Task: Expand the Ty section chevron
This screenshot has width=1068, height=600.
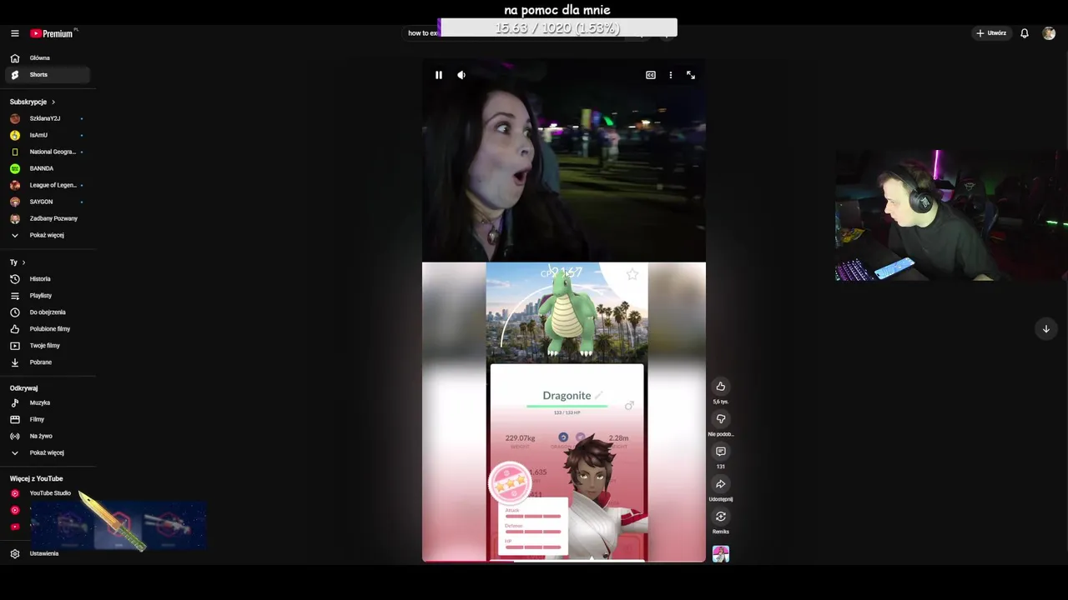Action: click(23, 262)
